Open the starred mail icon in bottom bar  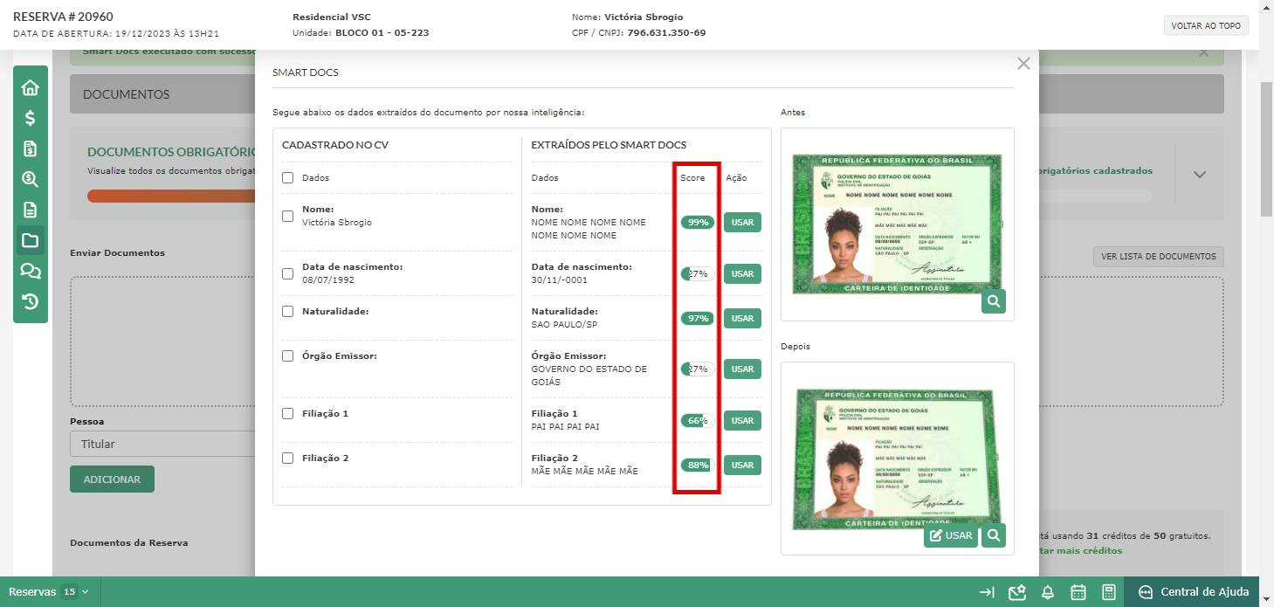(x=1016, y=592)
